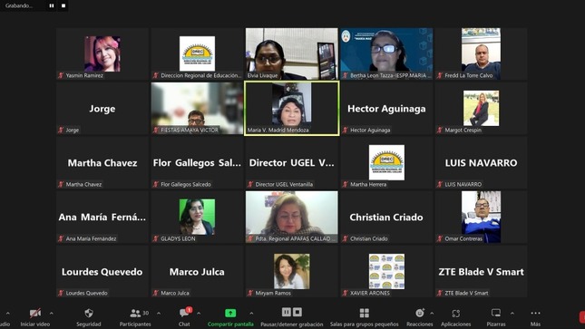Image resolution: width=585 pixels, height=329 pixels.
Task: Select María V. Madrid Mendoza video tile
Action: pos(292,108)
